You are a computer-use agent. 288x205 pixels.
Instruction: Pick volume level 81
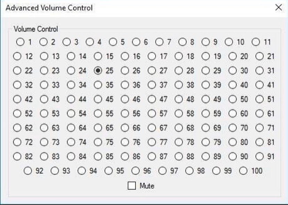click(260, 142)
